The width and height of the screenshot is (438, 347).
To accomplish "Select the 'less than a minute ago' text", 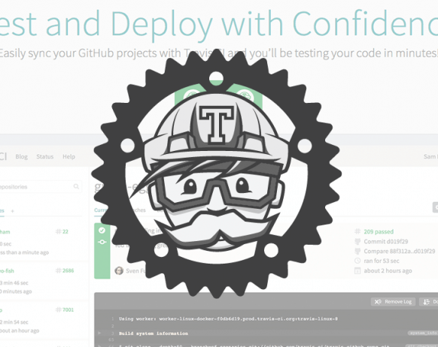I will (x=24, y=252).
